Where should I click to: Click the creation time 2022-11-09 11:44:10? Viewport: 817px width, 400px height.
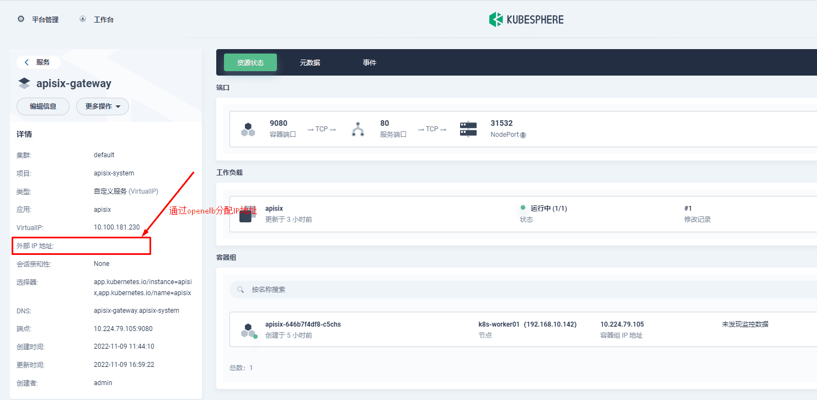pyautogui.click(x=124, y=347)
